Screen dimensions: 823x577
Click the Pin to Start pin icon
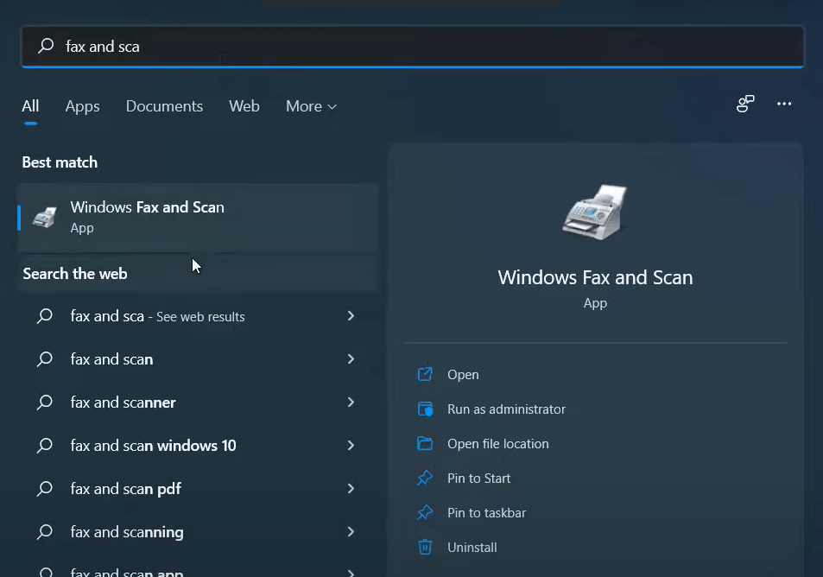pyautogui.click(x=425, y=478)
